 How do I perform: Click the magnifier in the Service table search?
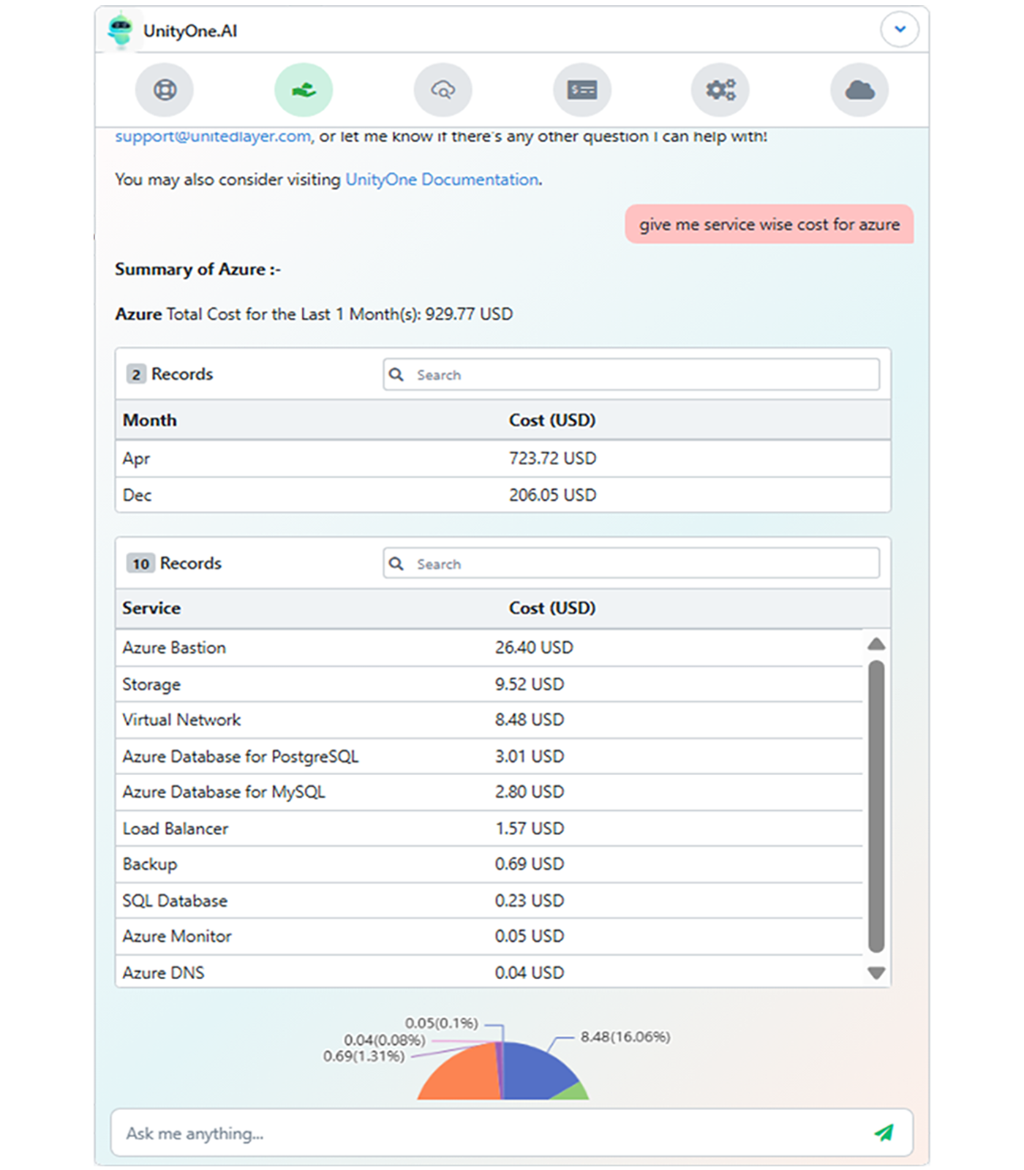tap(396, 564)
